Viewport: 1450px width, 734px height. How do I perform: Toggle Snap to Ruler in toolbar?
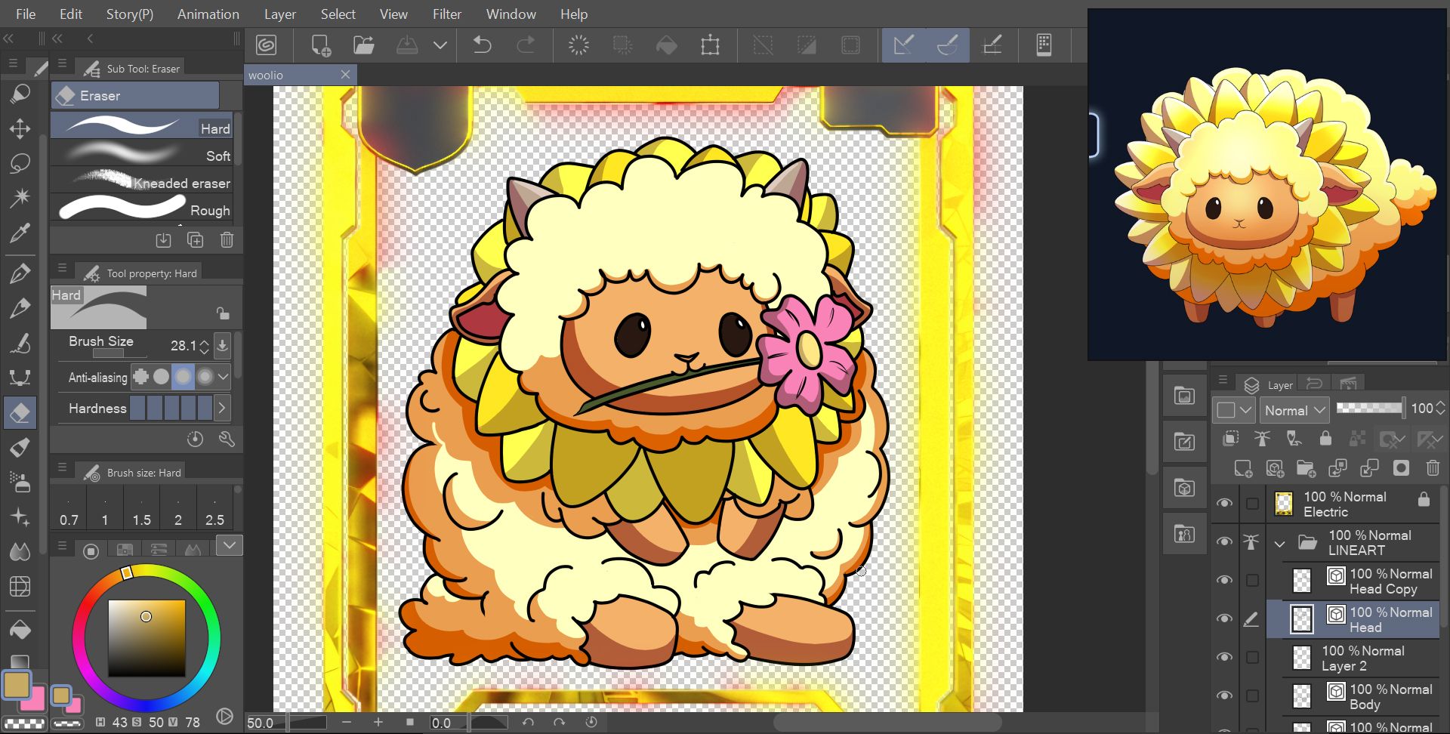click(904, 45)
